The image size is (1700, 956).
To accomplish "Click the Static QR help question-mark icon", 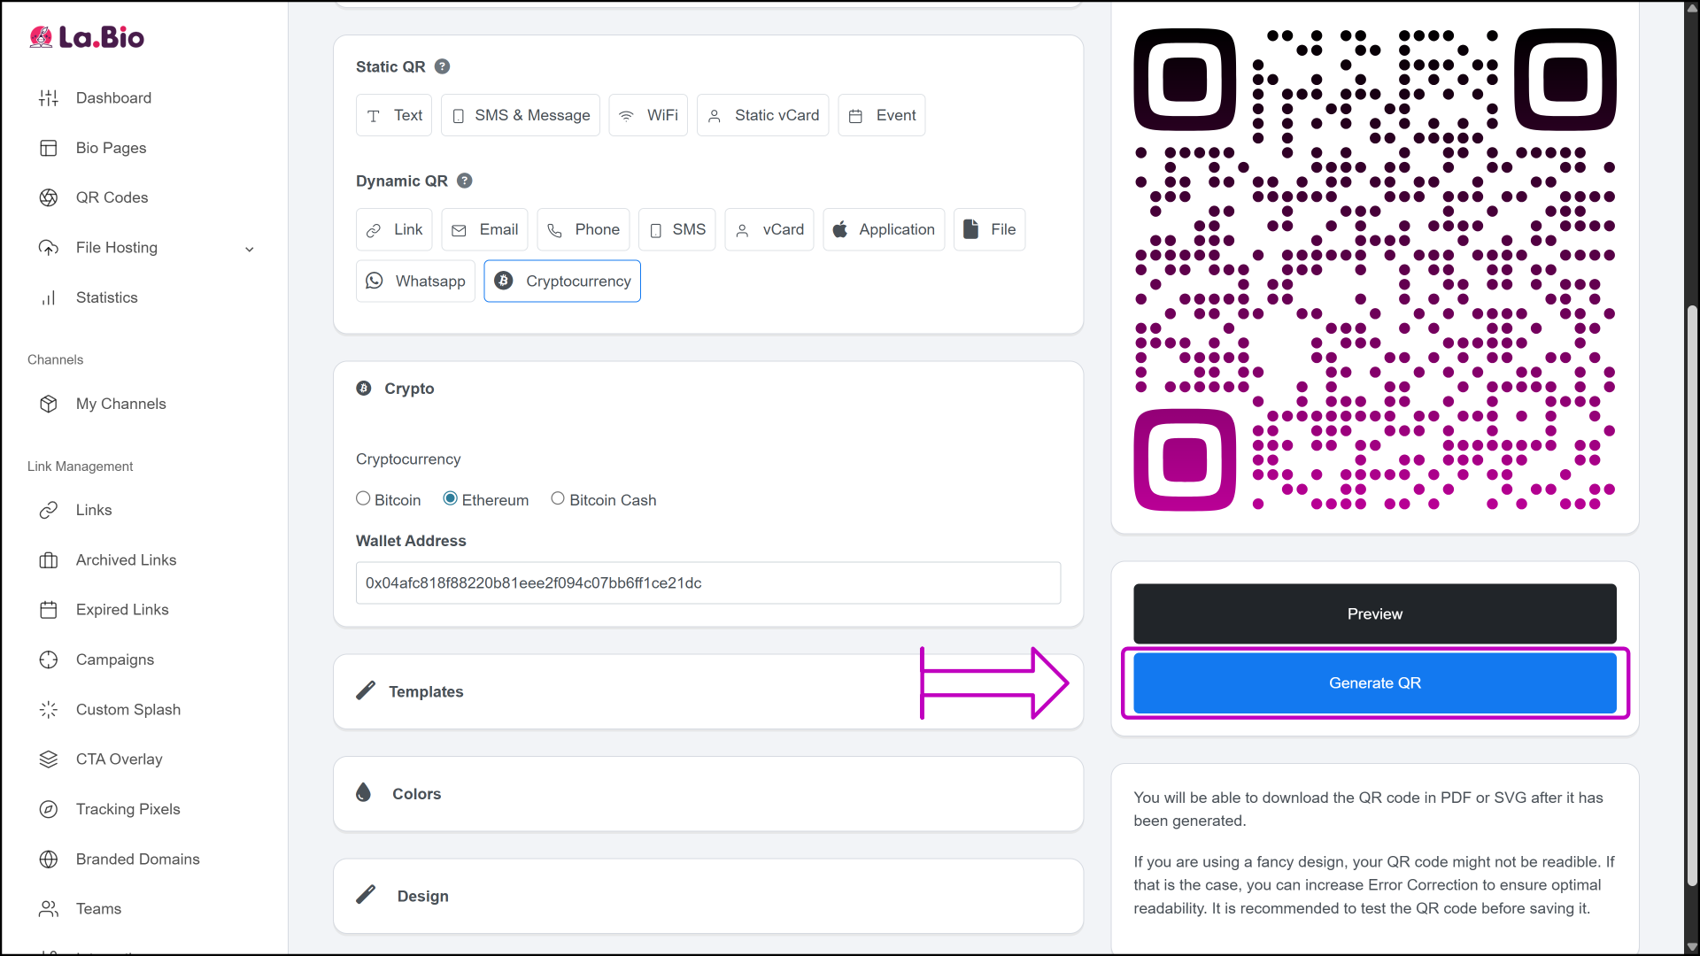I will coord(443,66).
